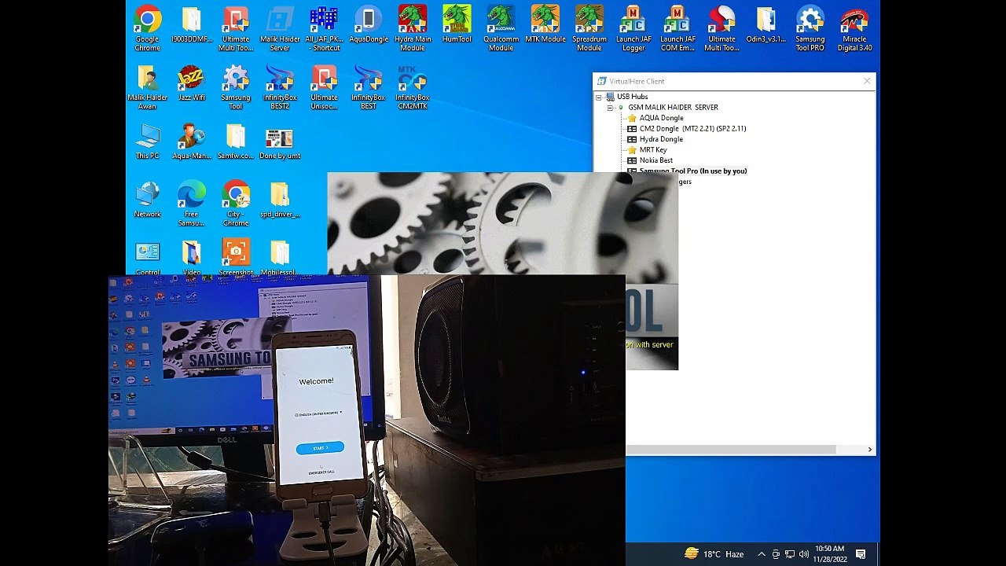Launch the Jazz Wifi shortcut

click(x=191, y=83)
